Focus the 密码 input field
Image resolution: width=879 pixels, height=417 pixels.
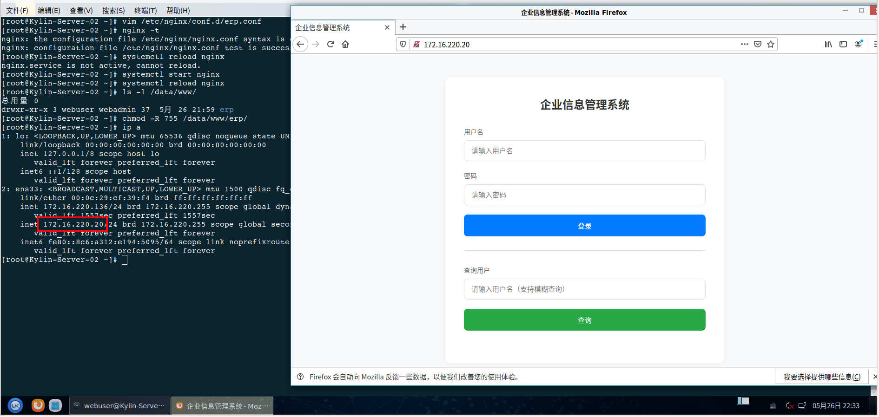tap(584, 195)
